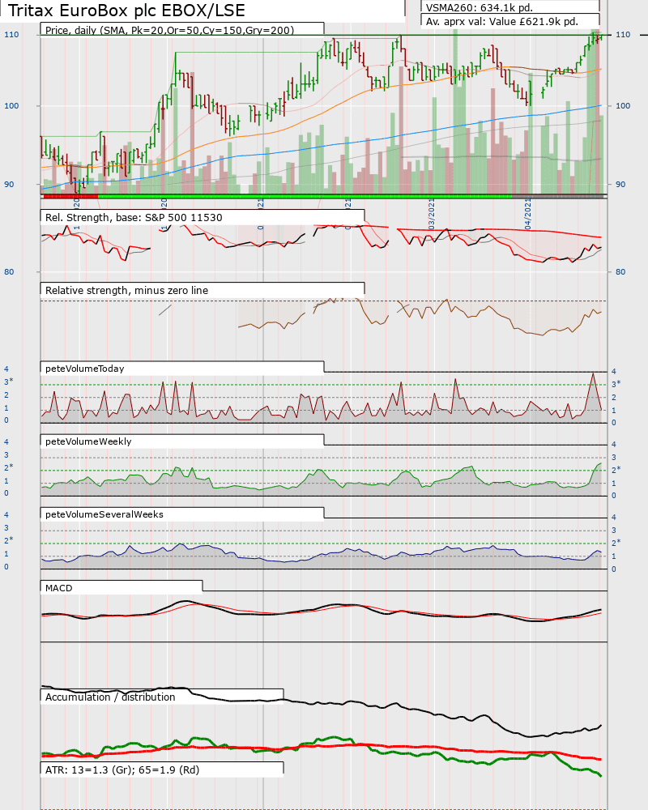This screenshot has height=810, width=648.
Task: Click the grey segment of trend status bar
Action: coord(557,196)
